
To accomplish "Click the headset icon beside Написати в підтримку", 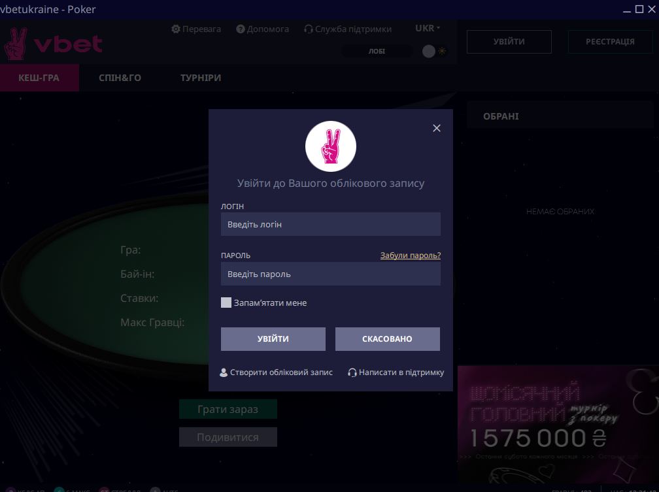I will 352,372.
